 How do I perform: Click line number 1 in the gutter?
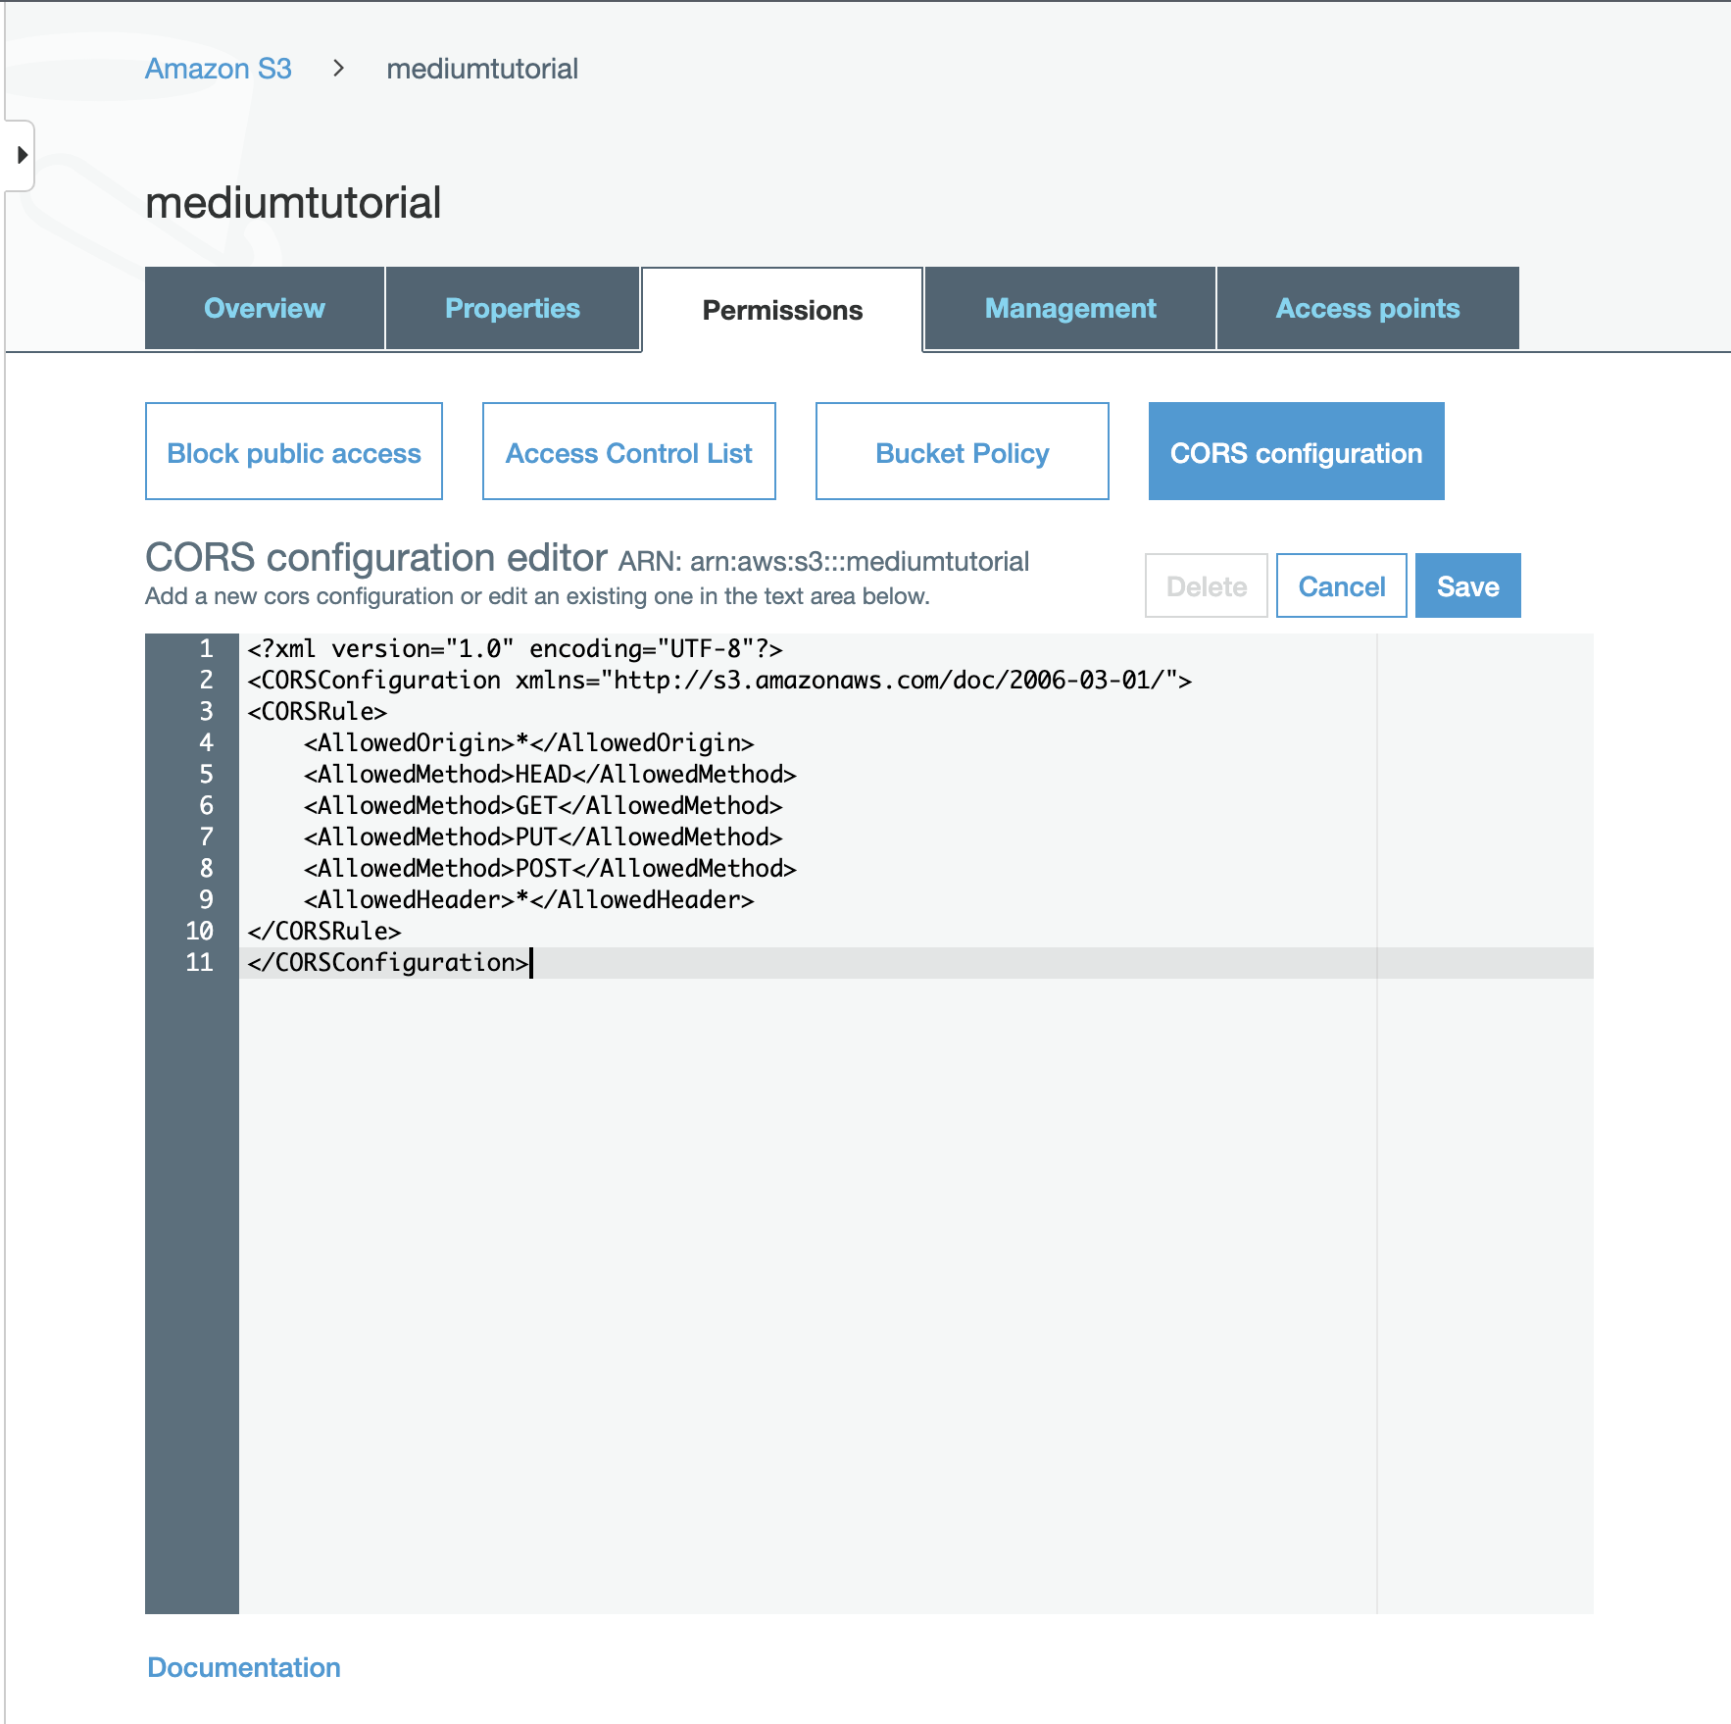point(206,649)
